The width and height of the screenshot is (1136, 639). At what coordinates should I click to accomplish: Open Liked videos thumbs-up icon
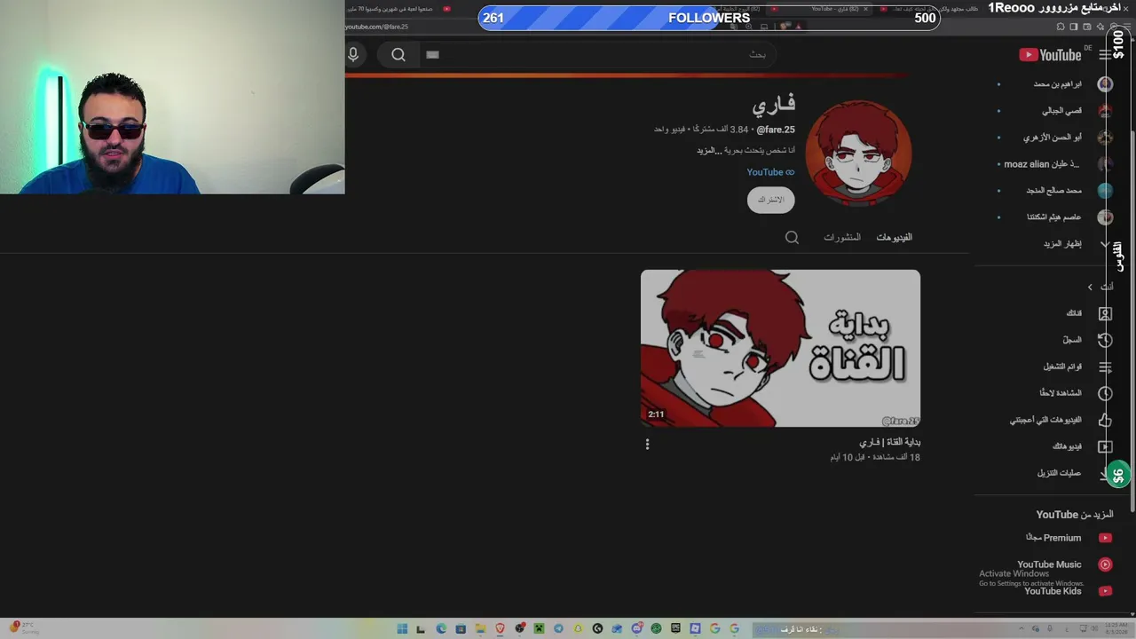(1105, 420)
